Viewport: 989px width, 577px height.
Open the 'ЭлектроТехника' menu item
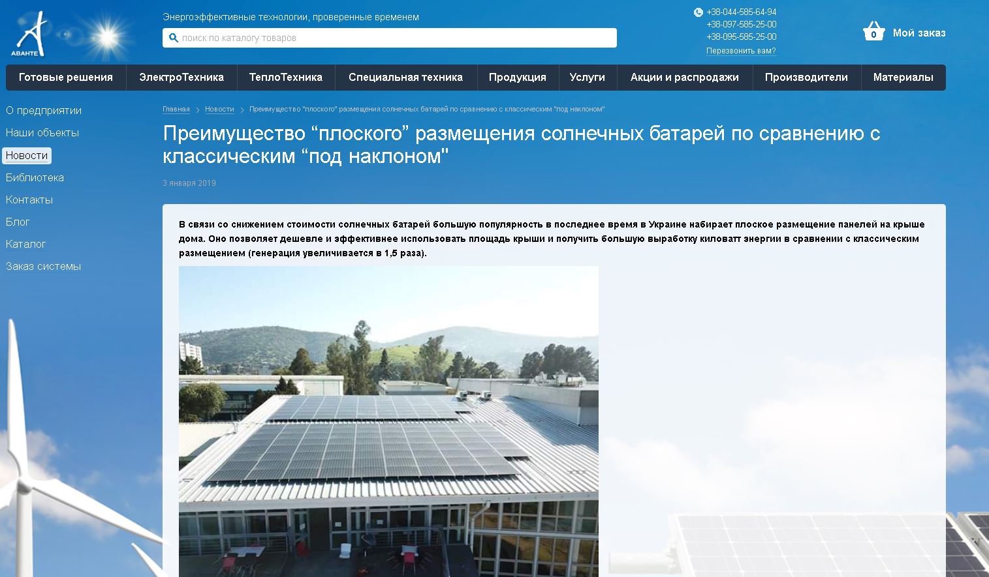[181, 78]
